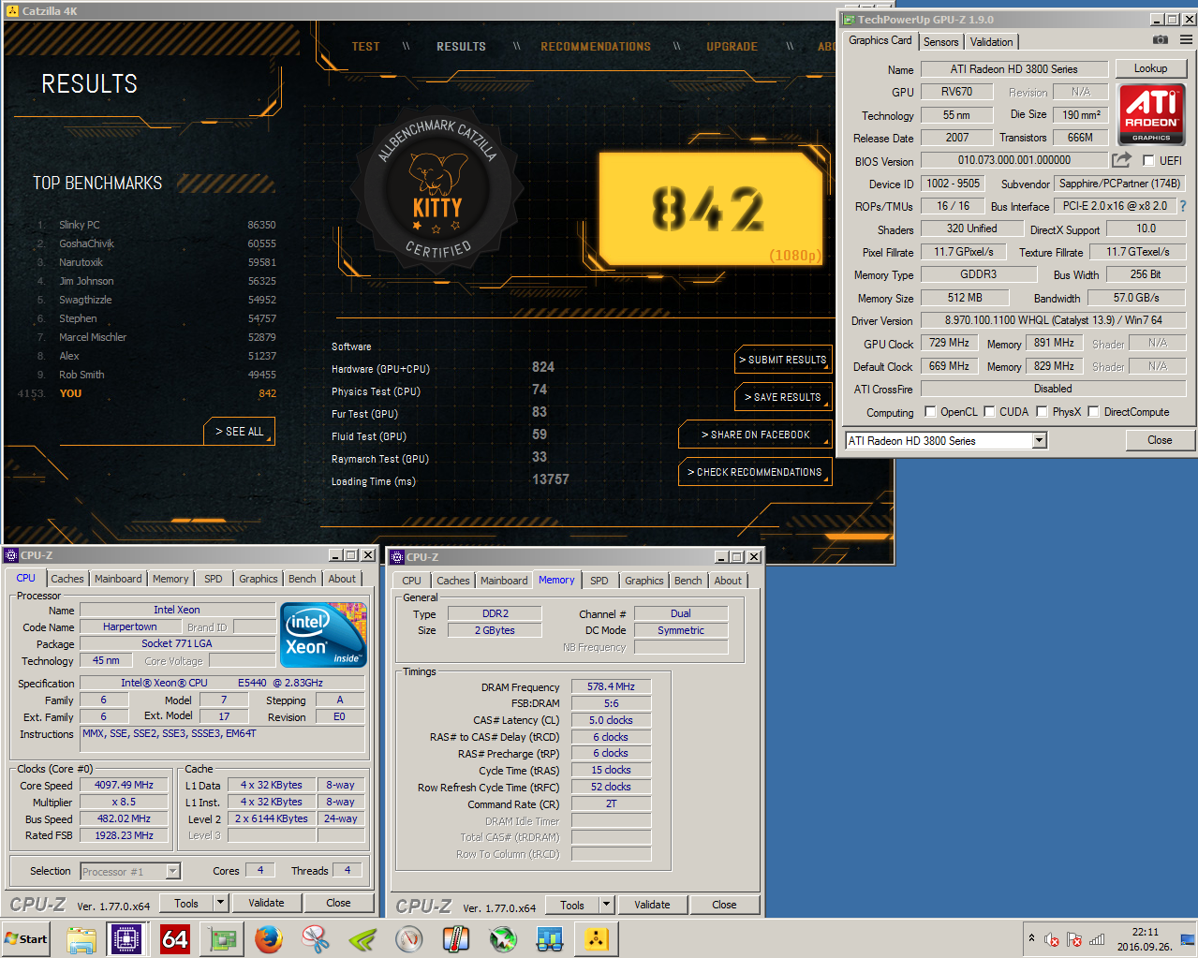
Task: Click Validate in left CPU-Z window
Action: (266, 903)
